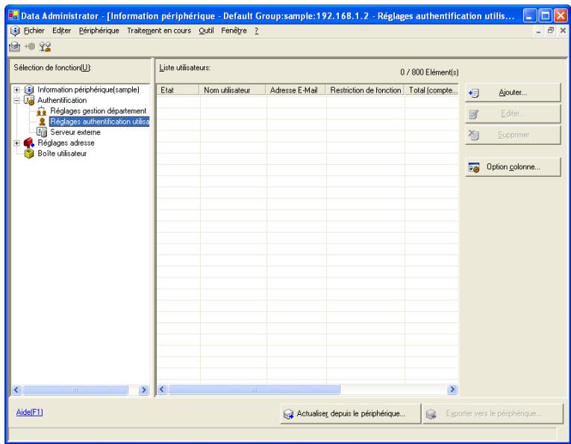The height and width of the screenshot is (444, 571).
Task: Click the user list horizontal scrollbar thumb
Action: (x=254, y=390)
